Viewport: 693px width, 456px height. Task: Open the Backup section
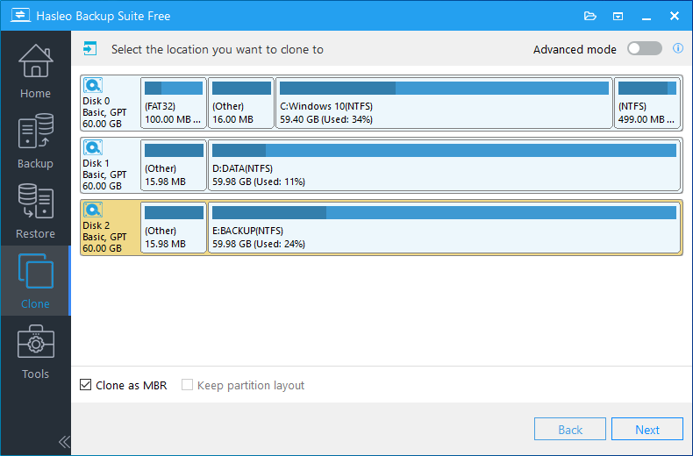tap(35, 140)
